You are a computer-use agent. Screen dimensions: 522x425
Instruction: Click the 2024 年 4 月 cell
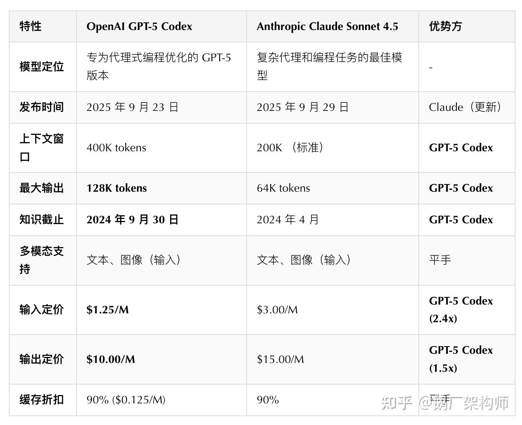click(x=287, y=220)
